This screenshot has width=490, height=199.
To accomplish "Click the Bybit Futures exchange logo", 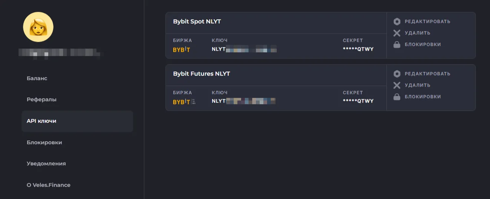I will [x=184, y=102].
